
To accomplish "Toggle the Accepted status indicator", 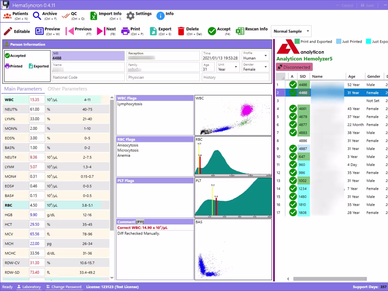I will pyautogui.click(x=15, y=56).
